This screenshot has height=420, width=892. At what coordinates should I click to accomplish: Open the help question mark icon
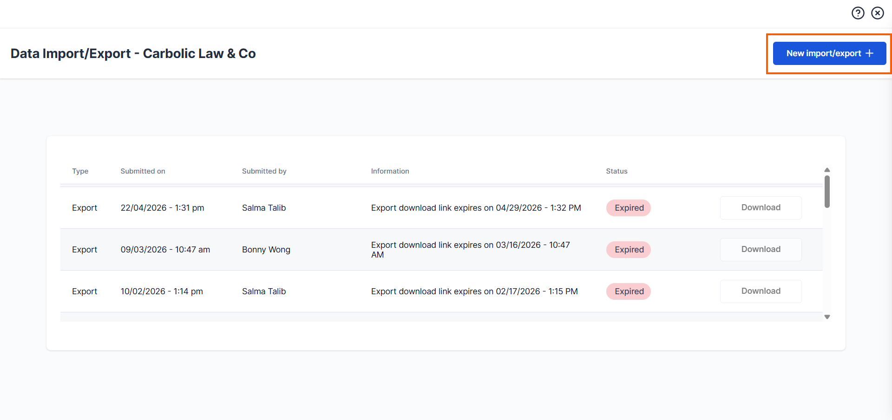coord(858,13)
